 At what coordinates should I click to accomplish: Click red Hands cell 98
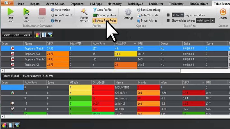[148, 98]
